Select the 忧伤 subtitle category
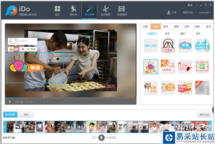 [167, 33]
